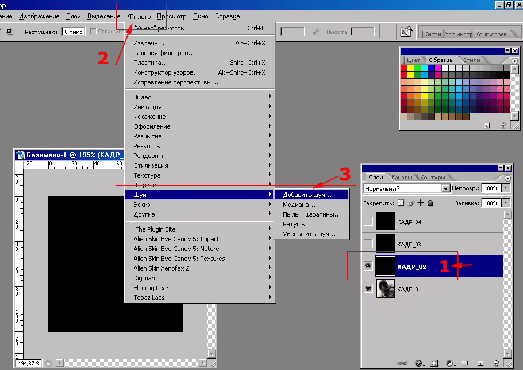Open the layer style fx menu
Image resolution: width=523 pixels, height=370 pixels.
click(x=420, y=363)
